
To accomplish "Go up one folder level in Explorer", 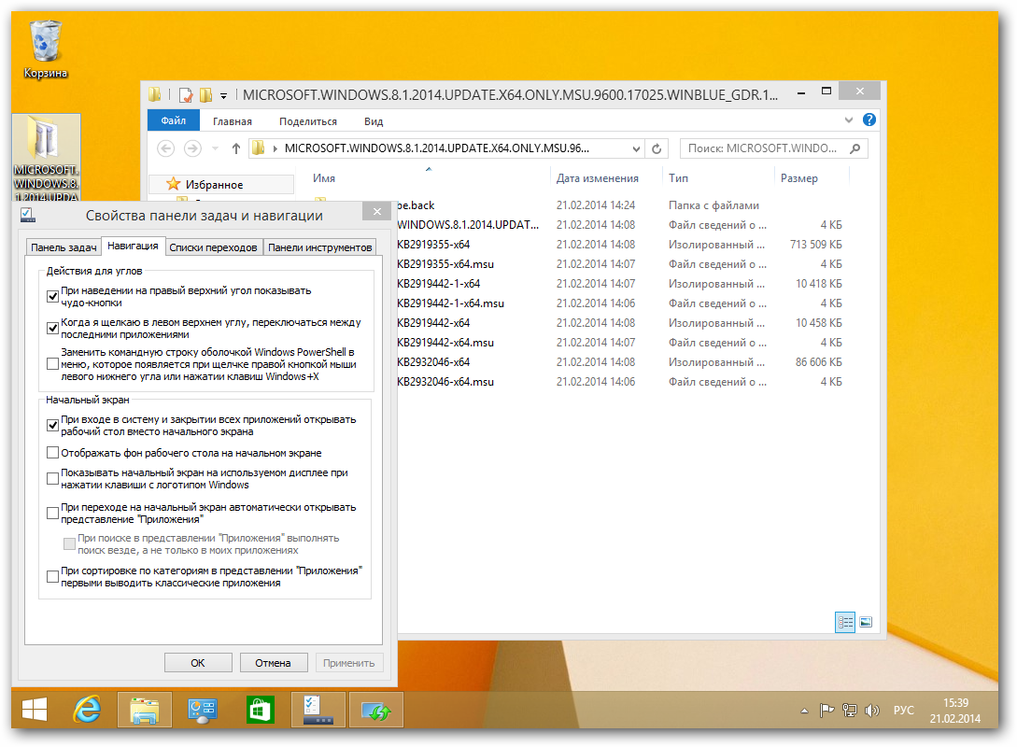I will (236, 148).
